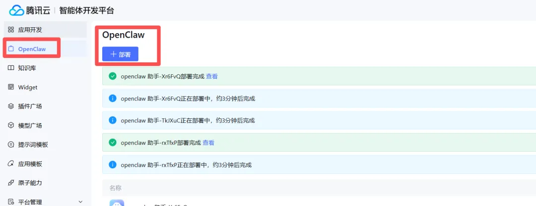
Task: Click the 'openclaw 助手-TkJXuC正在部署中' message
Action: coord(188,120)
